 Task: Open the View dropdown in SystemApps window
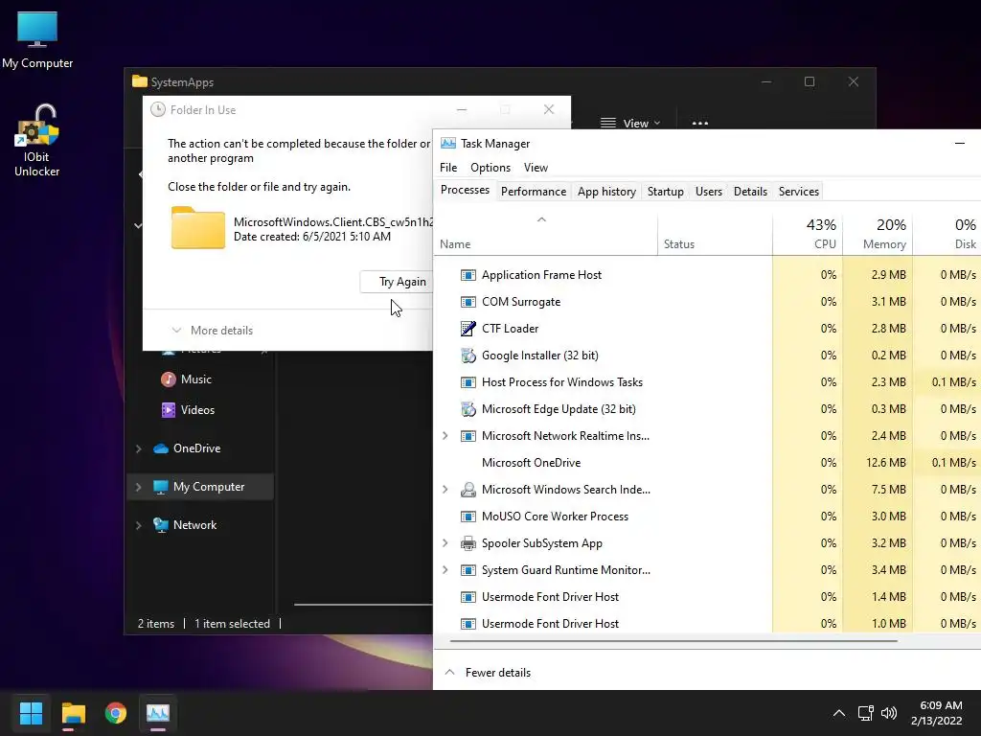tap(630, 124)
